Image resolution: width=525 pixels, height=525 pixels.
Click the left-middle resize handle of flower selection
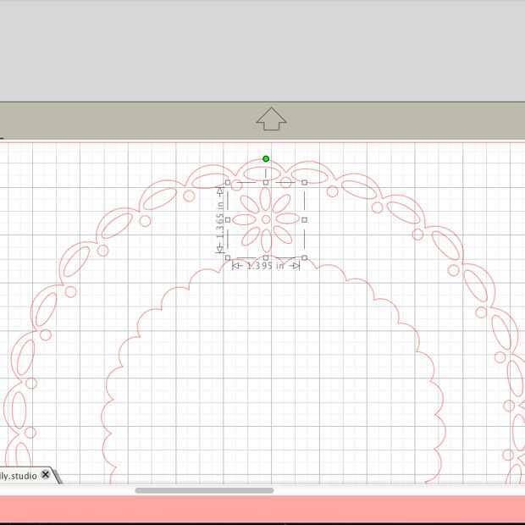(228, 220)
